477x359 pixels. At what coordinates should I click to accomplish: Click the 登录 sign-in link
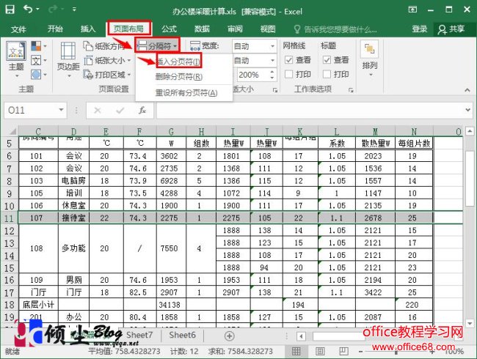[x=420, y=29]
